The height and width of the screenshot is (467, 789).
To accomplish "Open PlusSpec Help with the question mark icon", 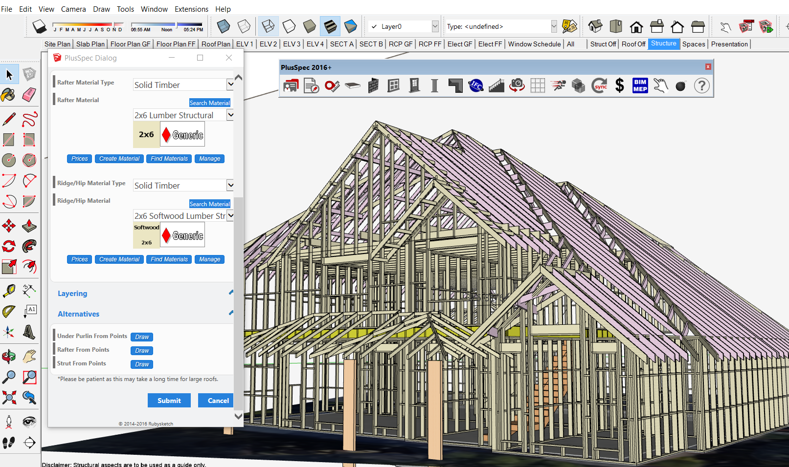I will pyautogui.click(x=701, y=85).
